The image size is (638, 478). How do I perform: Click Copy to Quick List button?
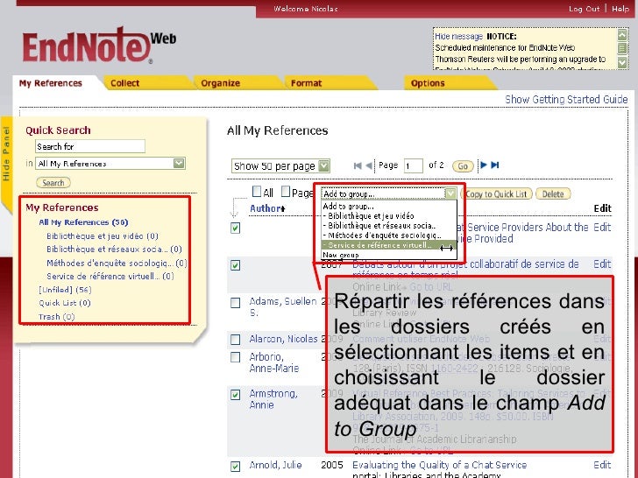(x=496, y=193)
